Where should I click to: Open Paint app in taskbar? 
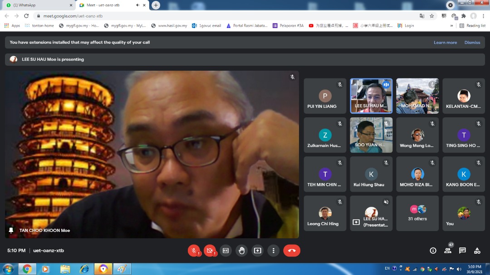pyautogui.click(x=122, y=269)
